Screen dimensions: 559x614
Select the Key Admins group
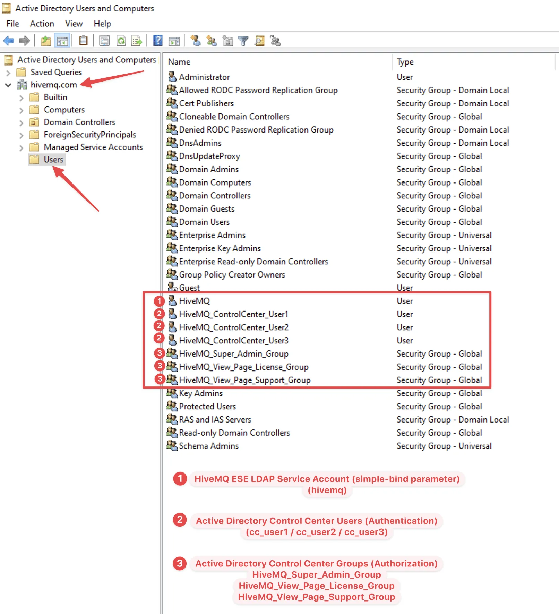(201, 393)
